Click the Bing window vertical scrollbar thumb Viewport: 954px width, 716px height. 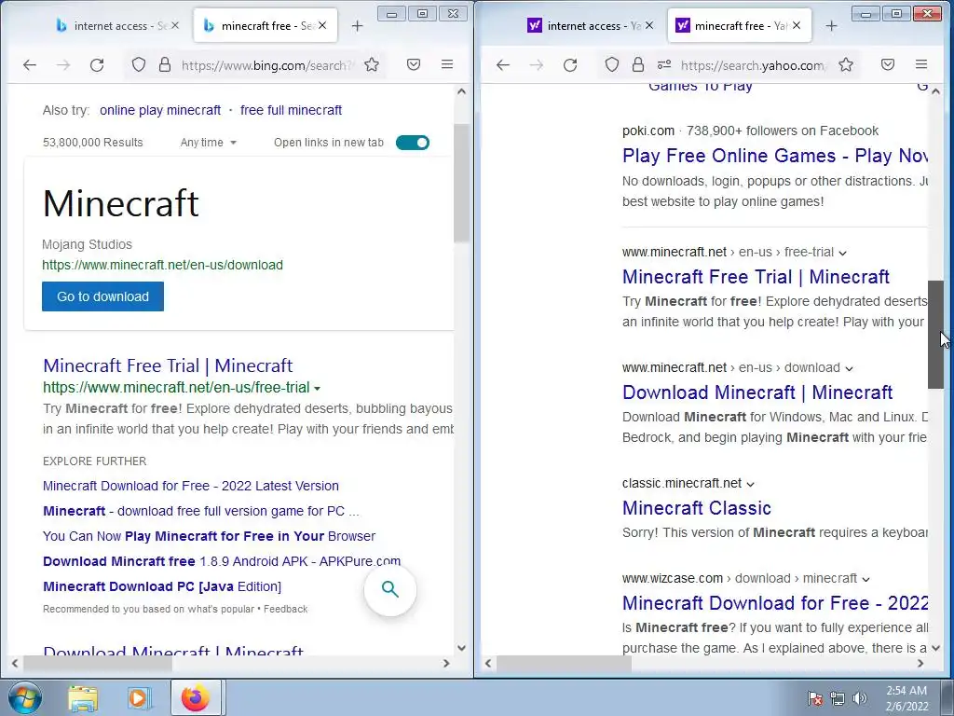point(461,183)
